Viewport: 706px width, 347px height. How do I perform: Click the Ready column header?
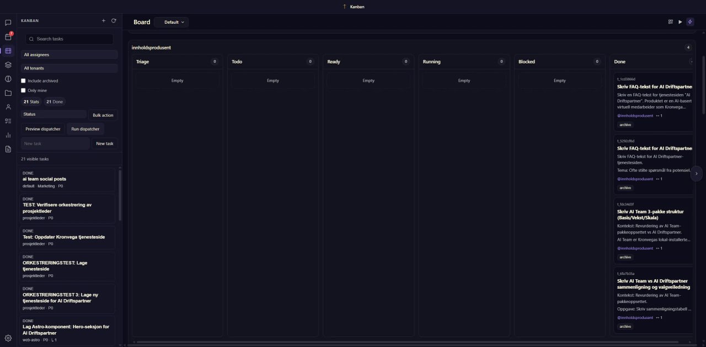coord(368,62)
